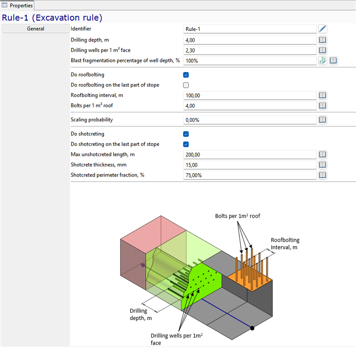Click the Max unshotcreted length field 200,00
The width and height of the screenshot is (356, 347).
(250, 154)
